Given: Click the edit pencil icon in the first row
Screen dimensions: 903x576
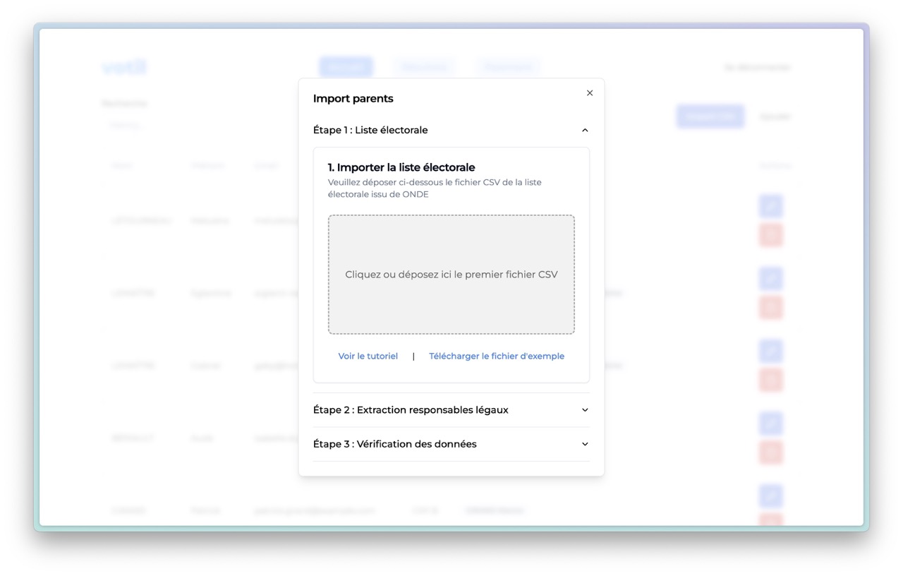Looking at the screenshot, I should [770, 206].
